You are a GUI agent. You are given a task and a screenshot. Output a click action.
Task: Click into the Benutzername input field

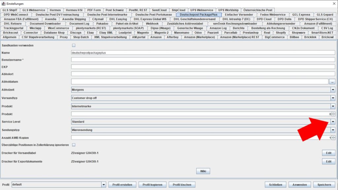coord(203,60)
